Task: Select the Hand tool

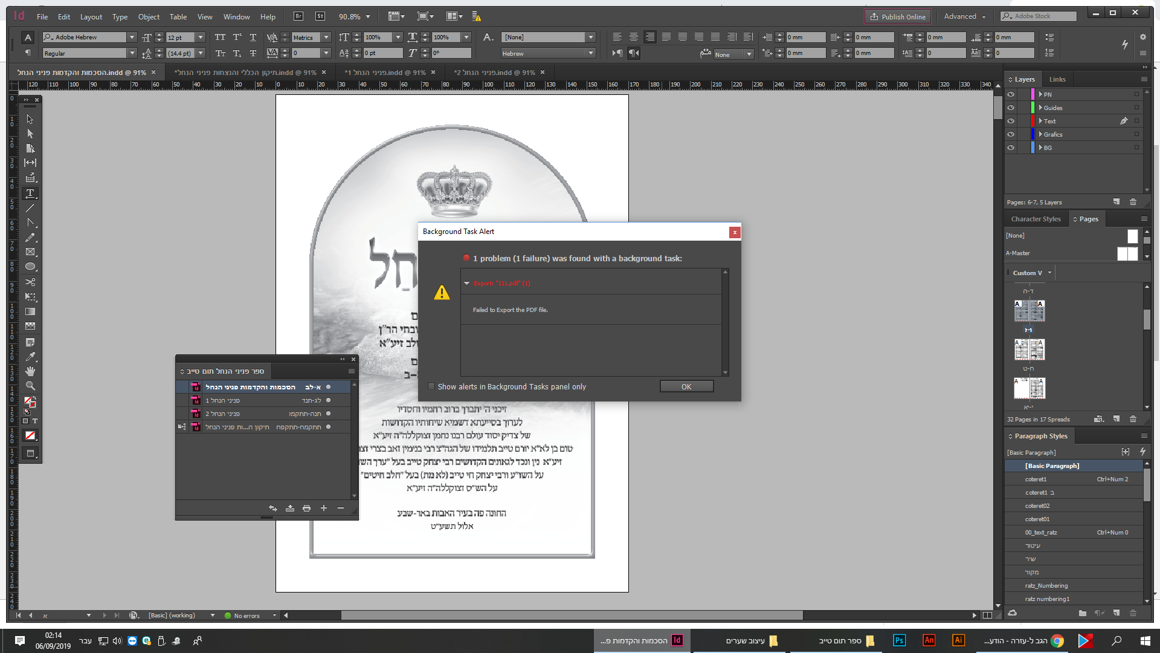Action: 30,371
